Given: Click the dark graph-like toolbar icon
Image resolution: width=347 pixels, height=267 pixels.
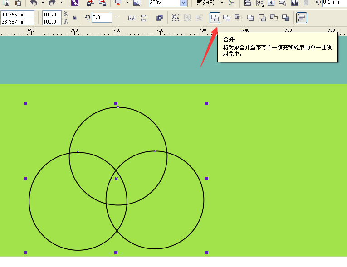Looking at the screenshot, I should (x=295, y=3).
